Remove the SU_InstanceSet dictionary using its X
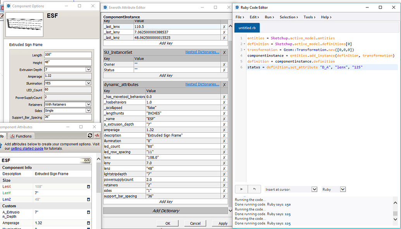Viewport: 401px width, 229px height. click(224, 52)
